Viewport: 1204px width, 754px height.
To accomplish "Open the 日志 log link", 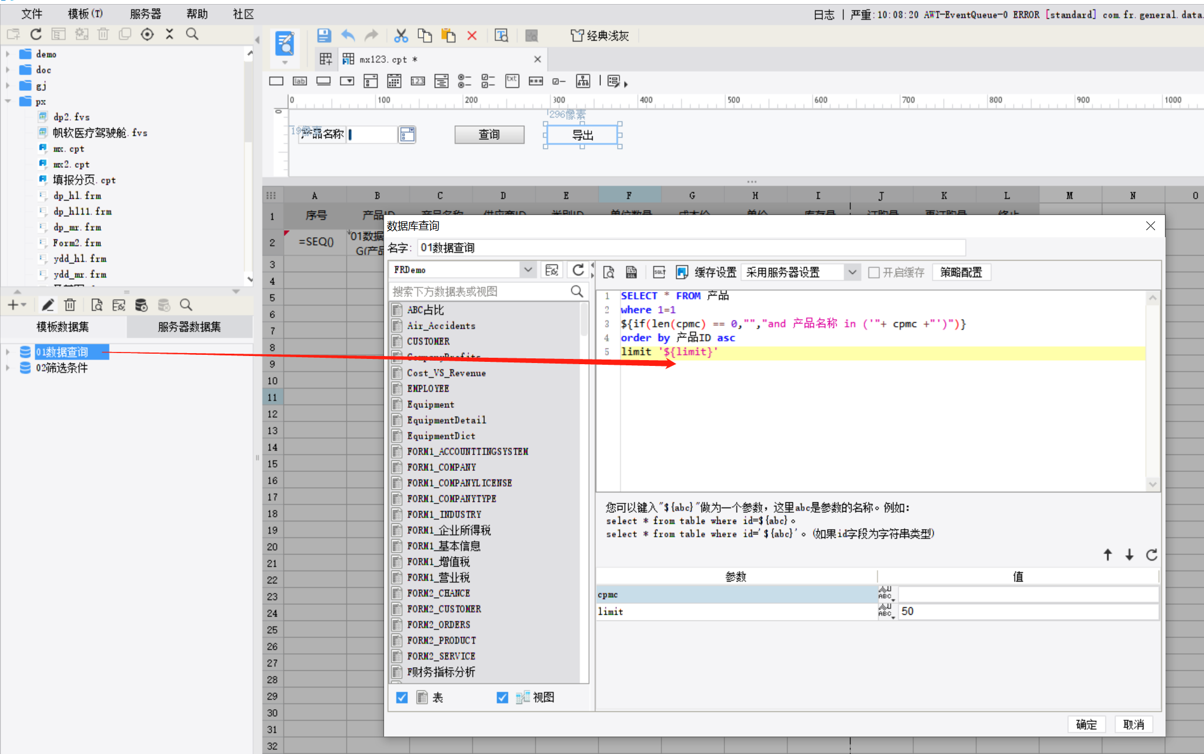I will click(823, 15).
